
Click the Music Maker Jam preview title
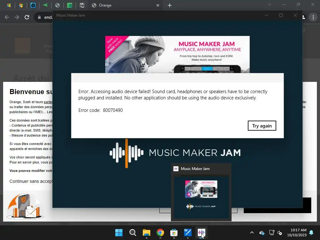tap(195, 169)
